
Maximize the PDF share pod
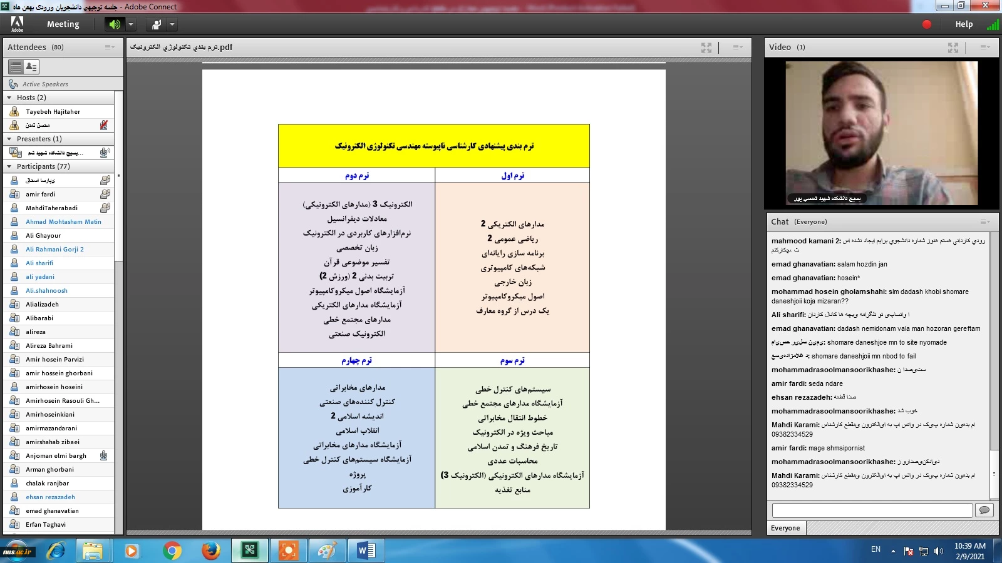706,48
